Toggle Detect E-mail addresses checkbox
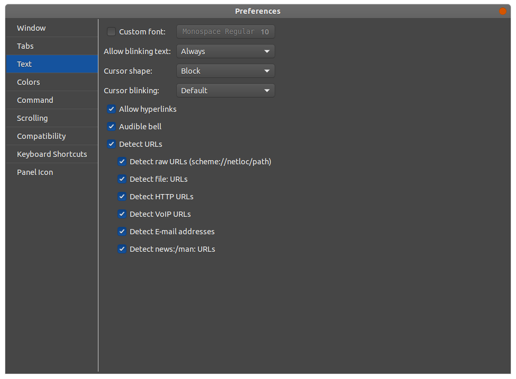516x379 pixels. [122, 231]
